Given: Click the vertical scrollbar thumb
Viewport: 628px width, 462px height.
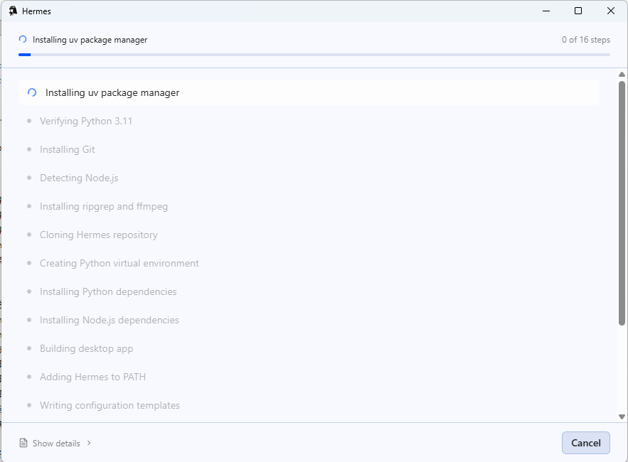Looking at the screenshot, I should click(x=622, y=203).
